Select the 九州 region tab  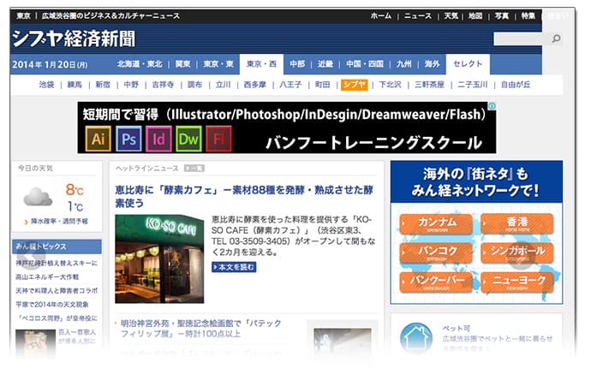tap(404, 64)
